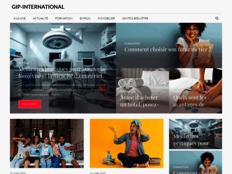Open the ACTUALITÉ menu item

[x=41, y=18]
